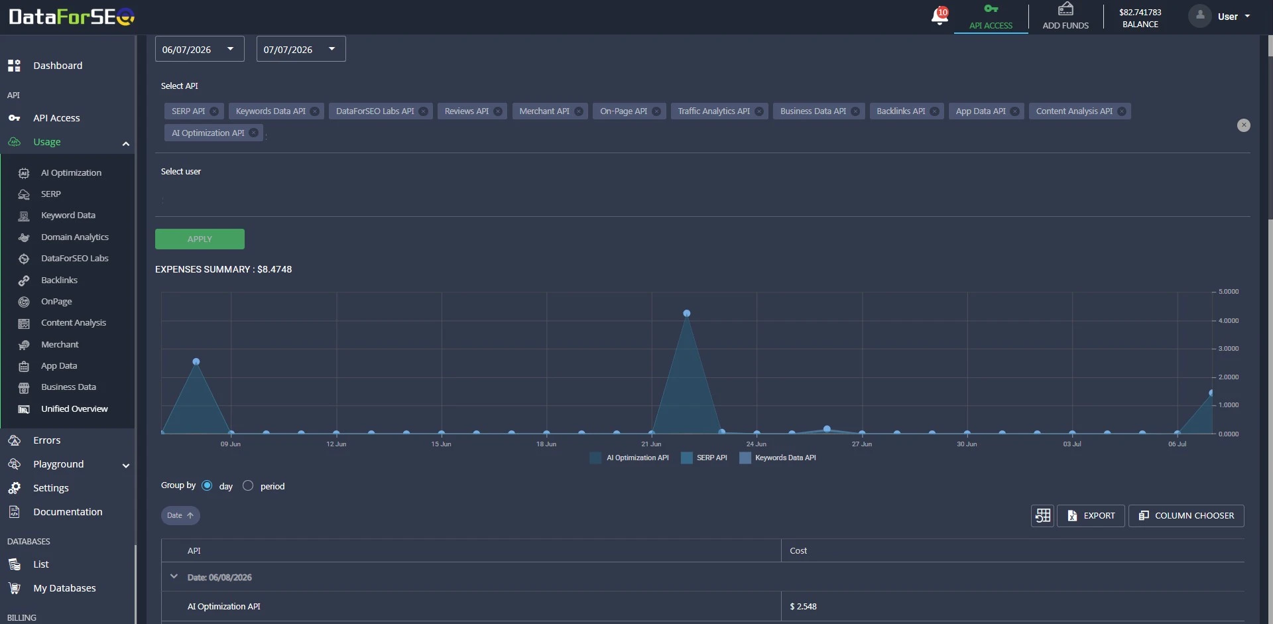The image size is (1273, 624).
Task: Click the Backlinks link icon in sidebar
Action: pos(24,281)
